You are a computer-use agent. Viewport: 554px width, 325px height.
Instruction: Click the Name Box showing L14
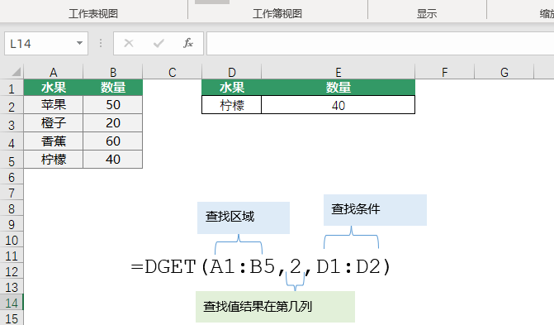click(x=46, y=43)
